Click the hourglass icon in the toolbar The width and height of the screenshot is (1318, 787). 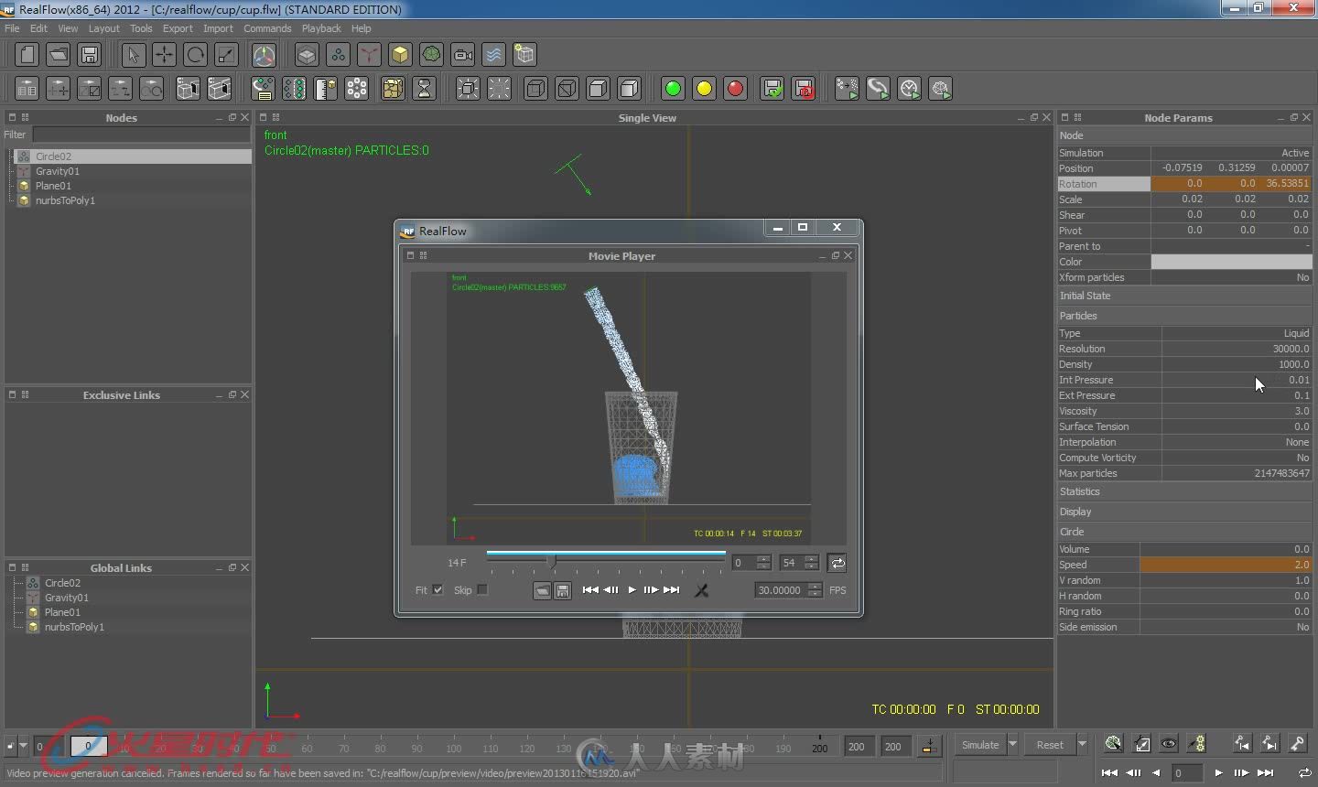(424, 89)
